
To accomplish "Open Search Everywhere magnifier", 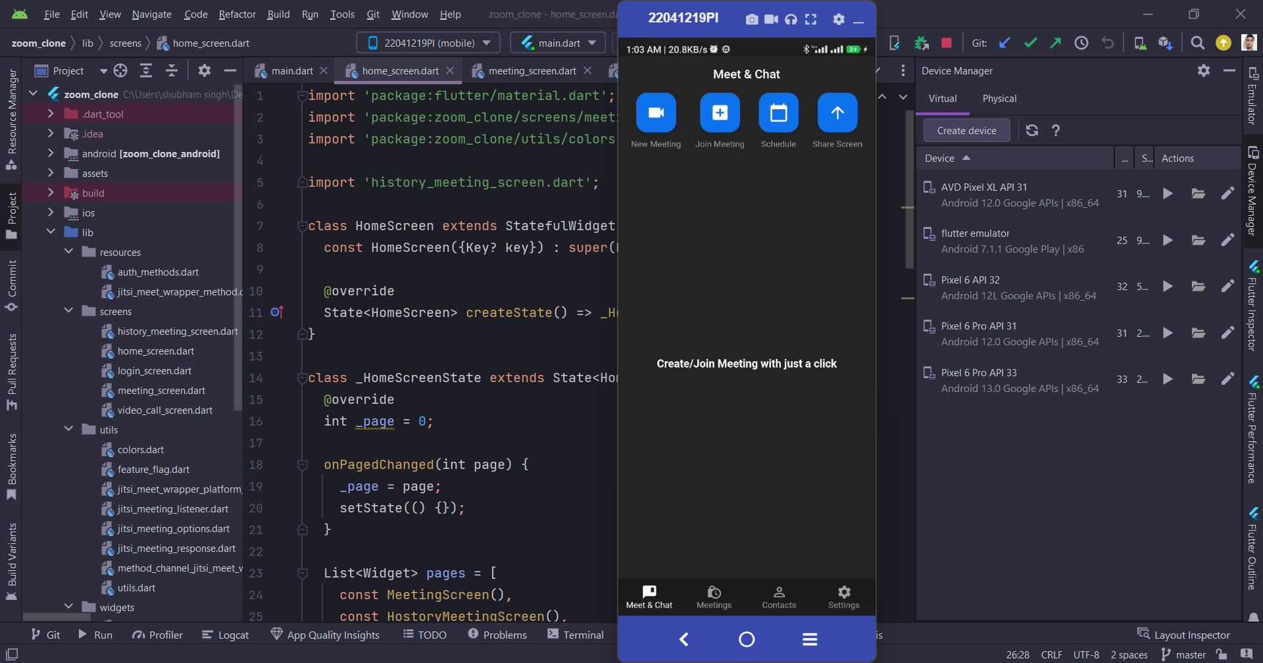I will pyautogui.click(x=1198, y=43).
